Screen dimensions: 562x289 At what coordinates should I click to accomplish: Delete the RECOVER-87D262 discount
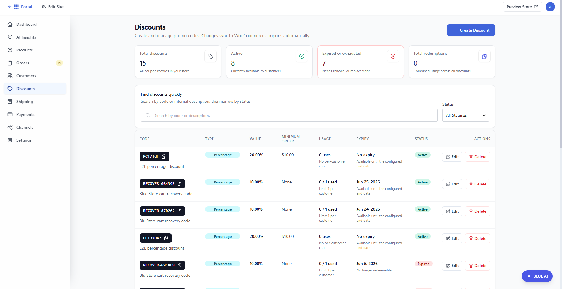[x=477, y=211]
